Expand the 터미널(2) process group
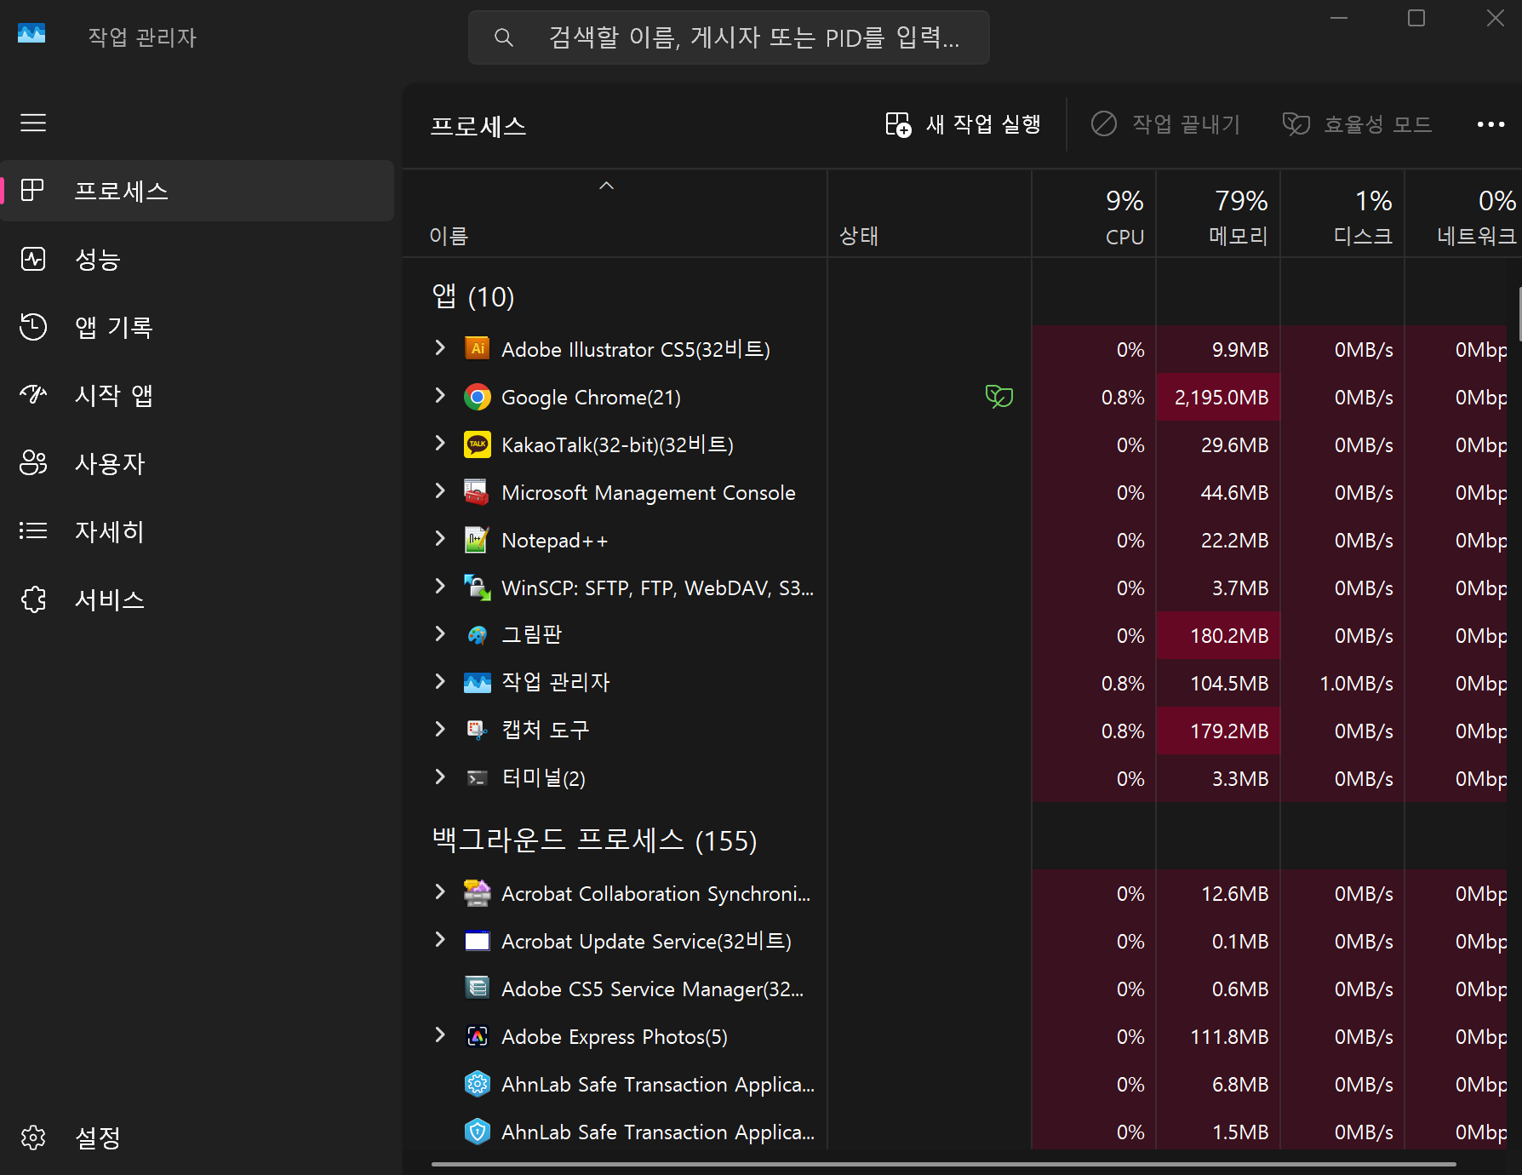The width and height of the screenshot is (1522, 1175). coord(440,777)
